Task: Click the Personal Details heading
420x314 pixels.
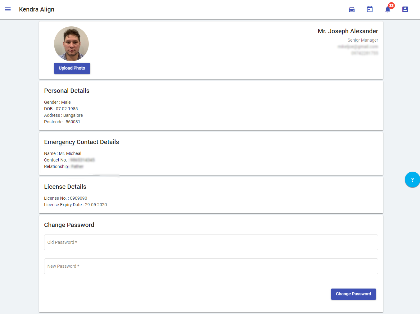Action: (67, 91)
